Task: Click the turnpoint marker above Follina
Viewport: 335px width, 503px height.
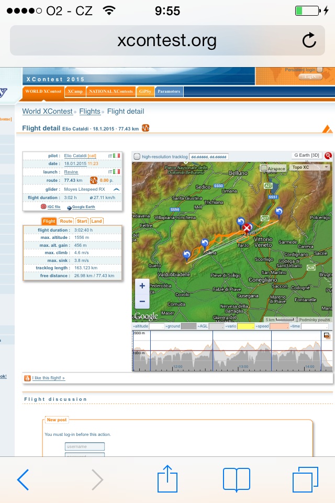Action: click(205, 244)
